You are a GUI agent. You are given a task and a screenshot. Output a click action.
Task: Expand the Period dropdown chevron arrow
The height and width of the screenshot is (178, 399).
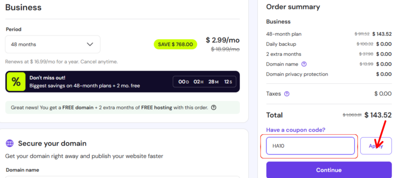click(90, 44)
